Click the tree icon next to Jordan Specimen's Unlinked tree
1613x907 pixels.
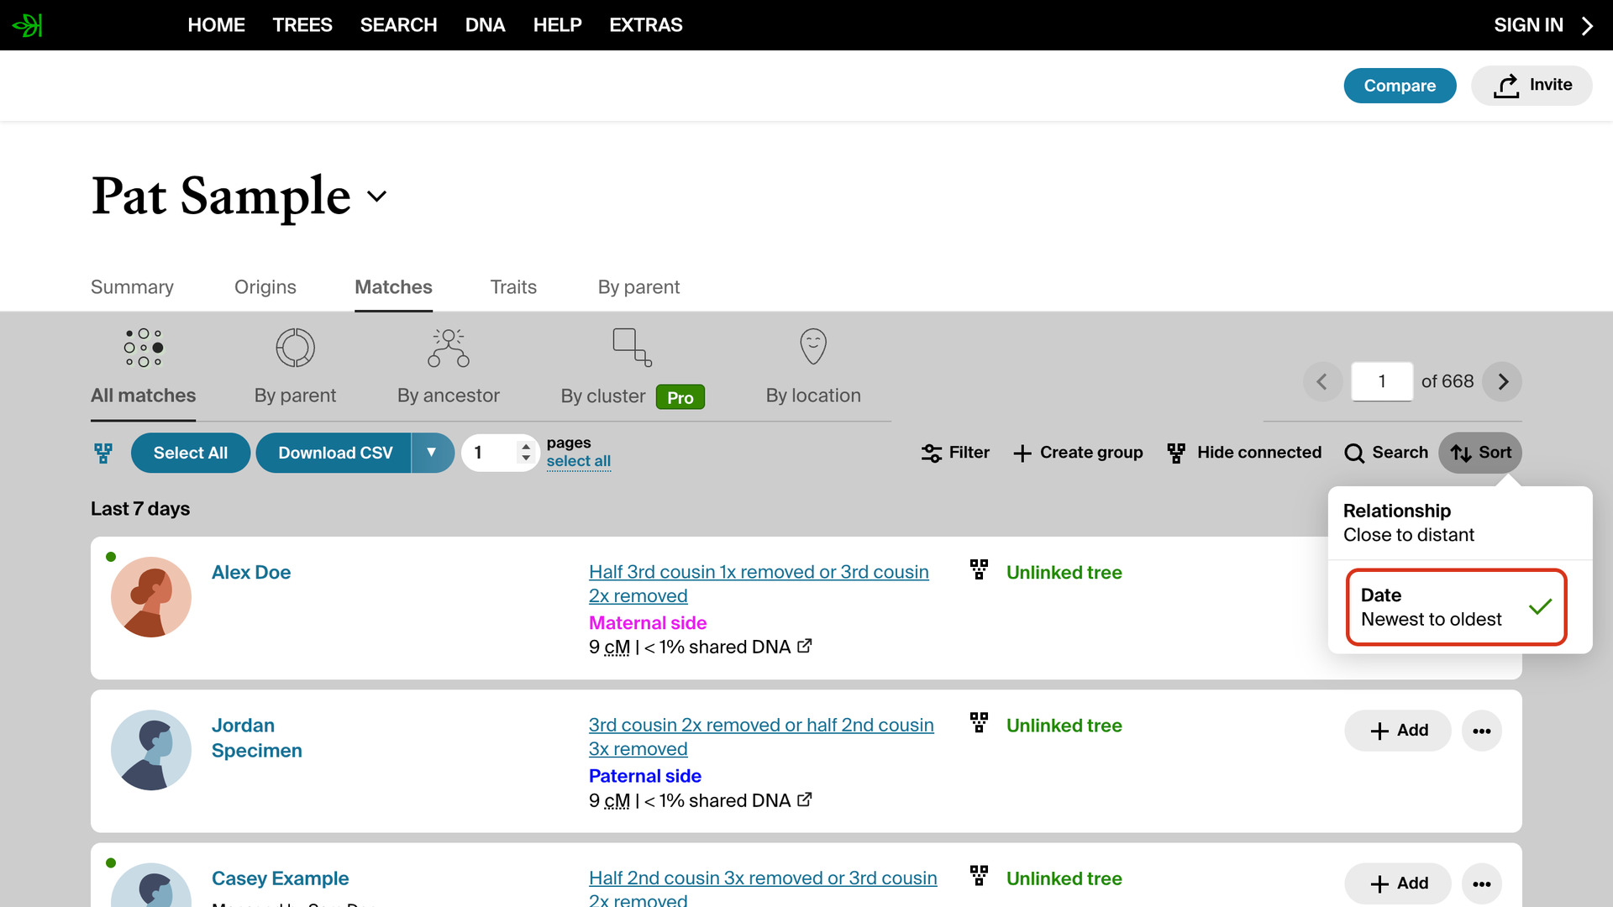[979, 722]
